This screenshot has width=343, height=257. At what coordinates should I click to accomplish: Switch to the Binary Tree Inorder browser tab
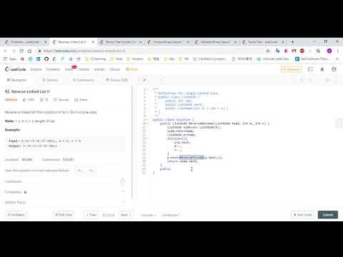[x=121, y=42]
